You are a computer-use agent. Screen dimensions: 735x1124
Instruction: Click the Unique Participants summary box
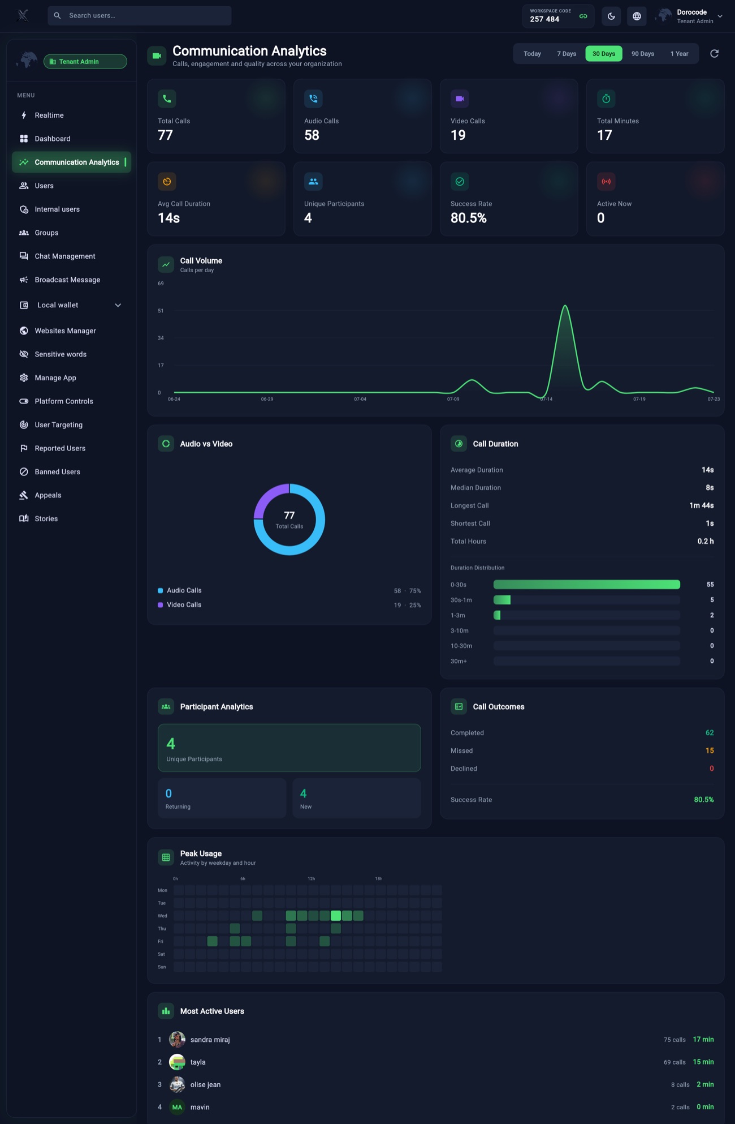click(x=289, y=748)
